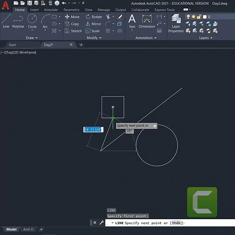Open the Rectangle dropdown arrow
The width and height of the screenshot is (235, 235).
(x=60, y=17)
